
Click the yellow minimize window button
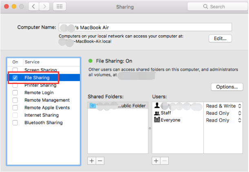14,6
